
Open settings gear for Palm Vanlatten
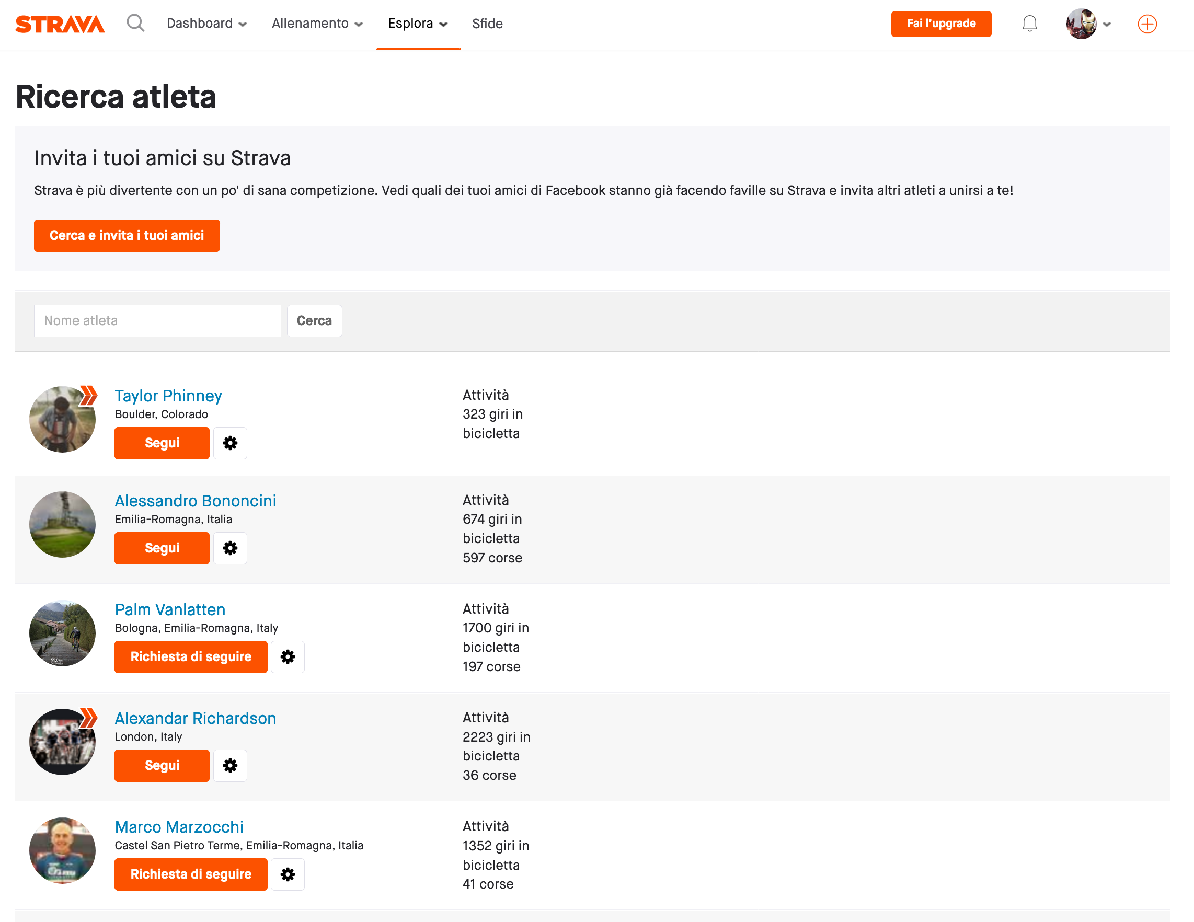tap(288, 657)
